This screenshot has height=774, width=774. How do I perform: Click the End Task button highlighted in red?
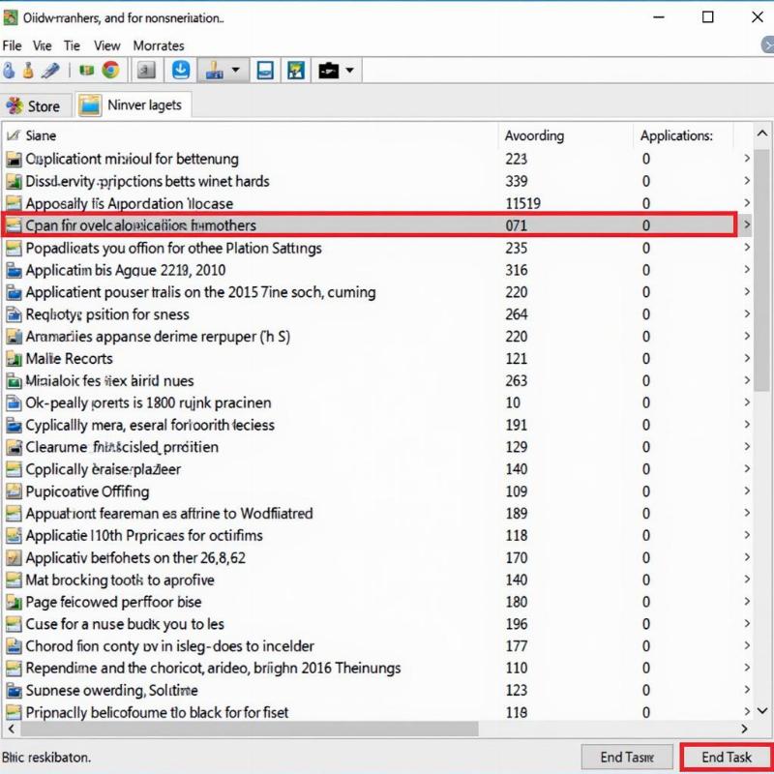click(727, 757)
